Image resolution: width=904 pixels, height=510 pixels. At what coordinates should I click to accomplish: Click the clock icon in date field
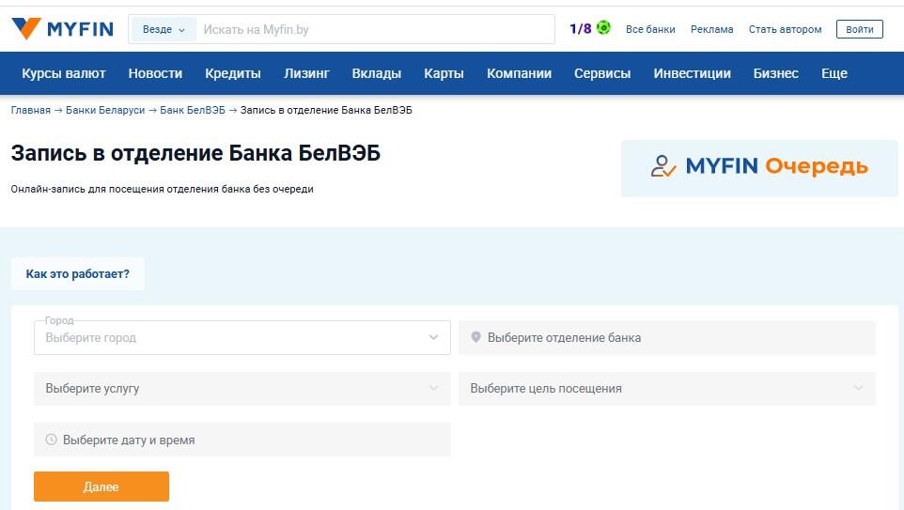pos(51,440)
